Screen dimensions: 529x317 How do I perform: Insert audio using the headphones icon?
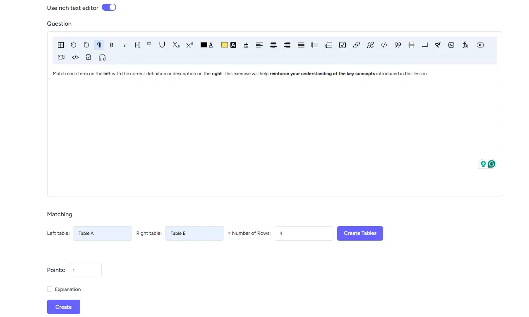[x=102, y=57]
